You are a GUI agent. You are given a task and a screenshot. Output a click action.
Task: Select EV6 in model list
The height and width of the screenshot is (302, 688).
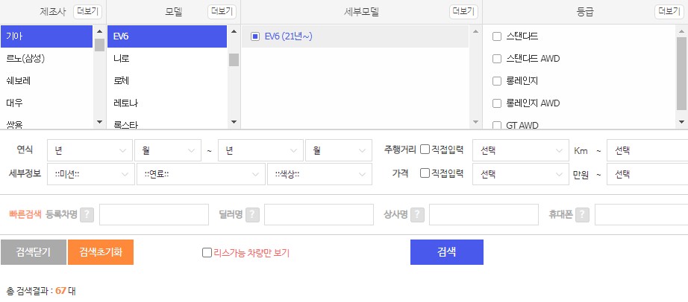[x=167, y=36]
